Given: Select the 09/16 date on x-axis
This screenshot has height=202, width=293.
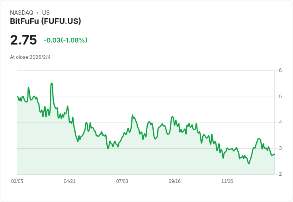Looking at the screenshot, I should click(175, 181).
